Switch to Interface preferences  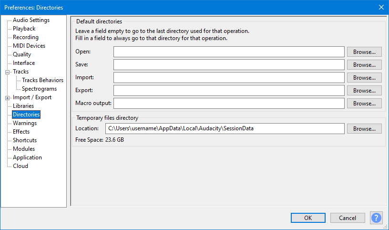coord(24,63)
